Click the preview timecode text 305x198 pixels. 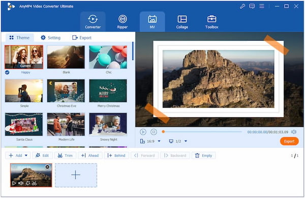tap(268, 132)
